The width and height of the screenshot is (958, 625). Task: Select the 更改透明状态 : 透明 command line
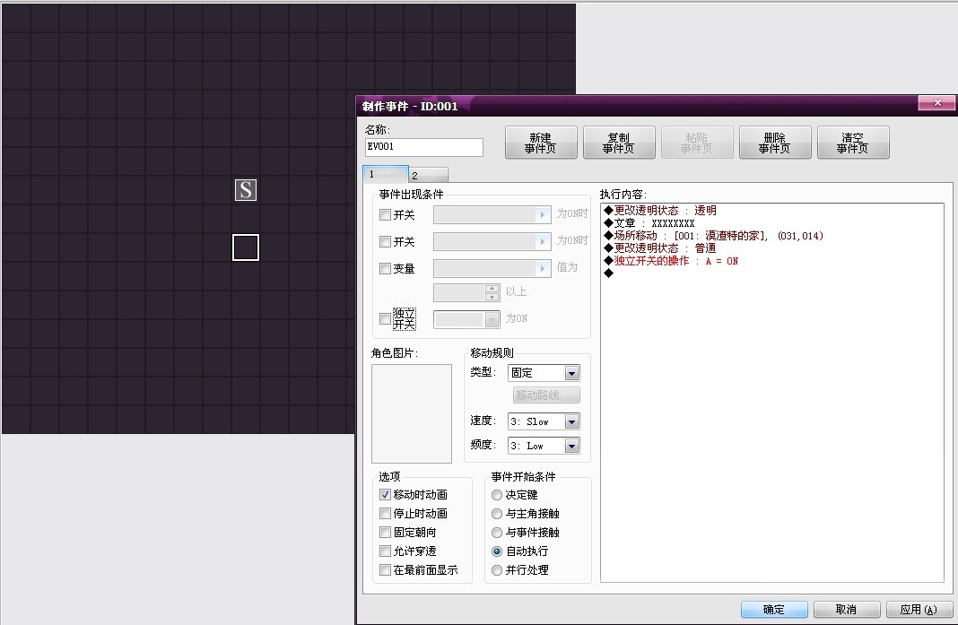[660, 210]
